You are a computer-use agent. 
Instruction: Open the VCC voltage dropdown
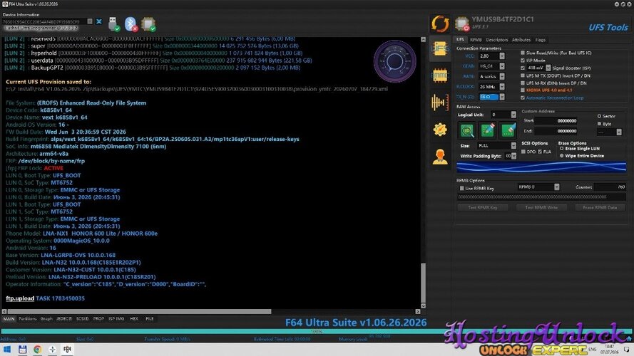point(502,56)
